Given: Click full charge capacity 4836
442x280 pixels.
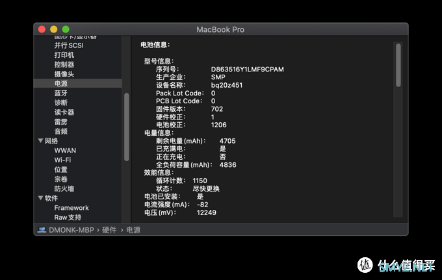Looking at the screenshot, I should point(227,165).
